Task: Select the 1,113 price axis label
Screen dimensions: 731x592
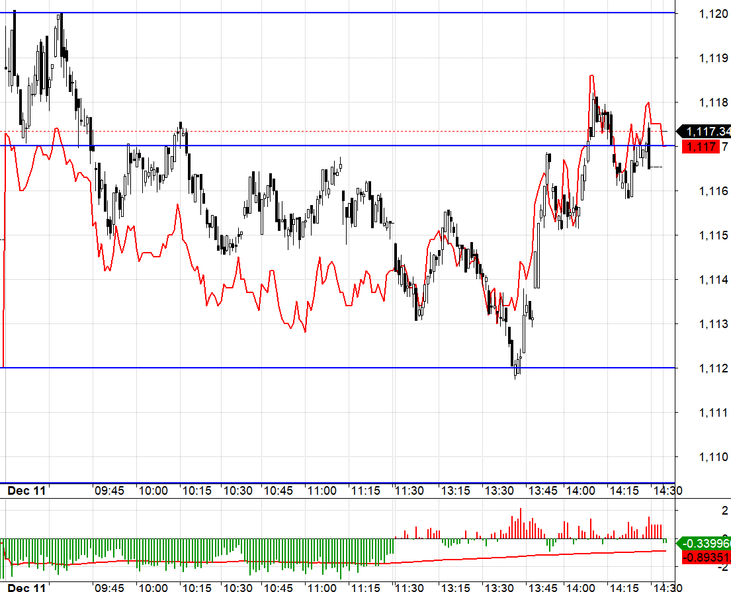Action: tap(713, 323)
